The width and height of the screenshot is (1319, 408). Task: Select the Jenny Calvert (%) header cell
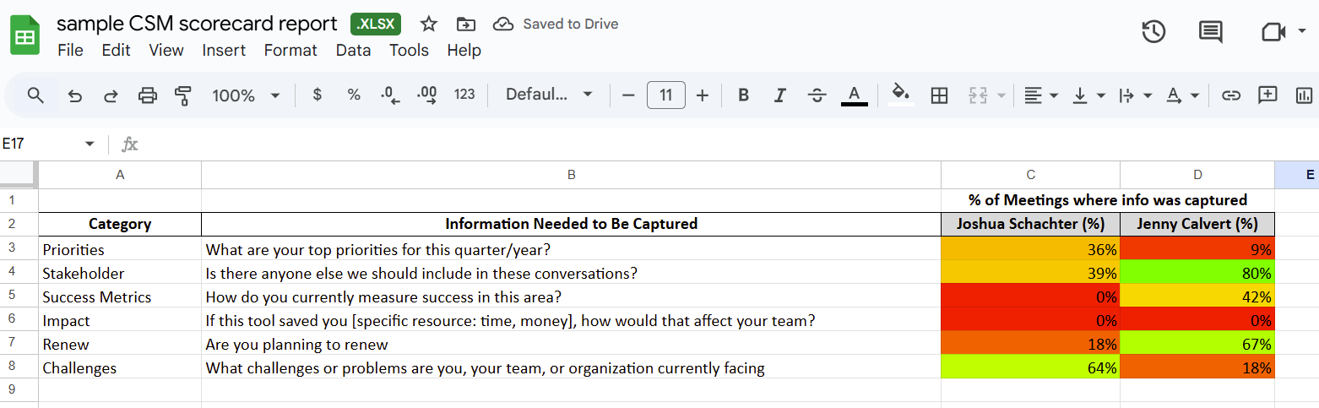[x=1197, y=224]
